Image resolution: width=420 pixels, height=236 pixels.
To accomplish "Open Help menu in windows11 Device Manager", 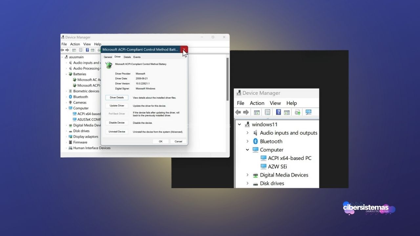I will (x=291, y=103).
